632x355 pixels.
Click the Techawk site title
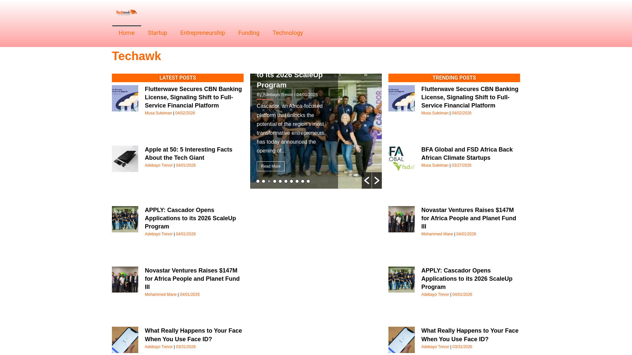(x=136, y=56)
